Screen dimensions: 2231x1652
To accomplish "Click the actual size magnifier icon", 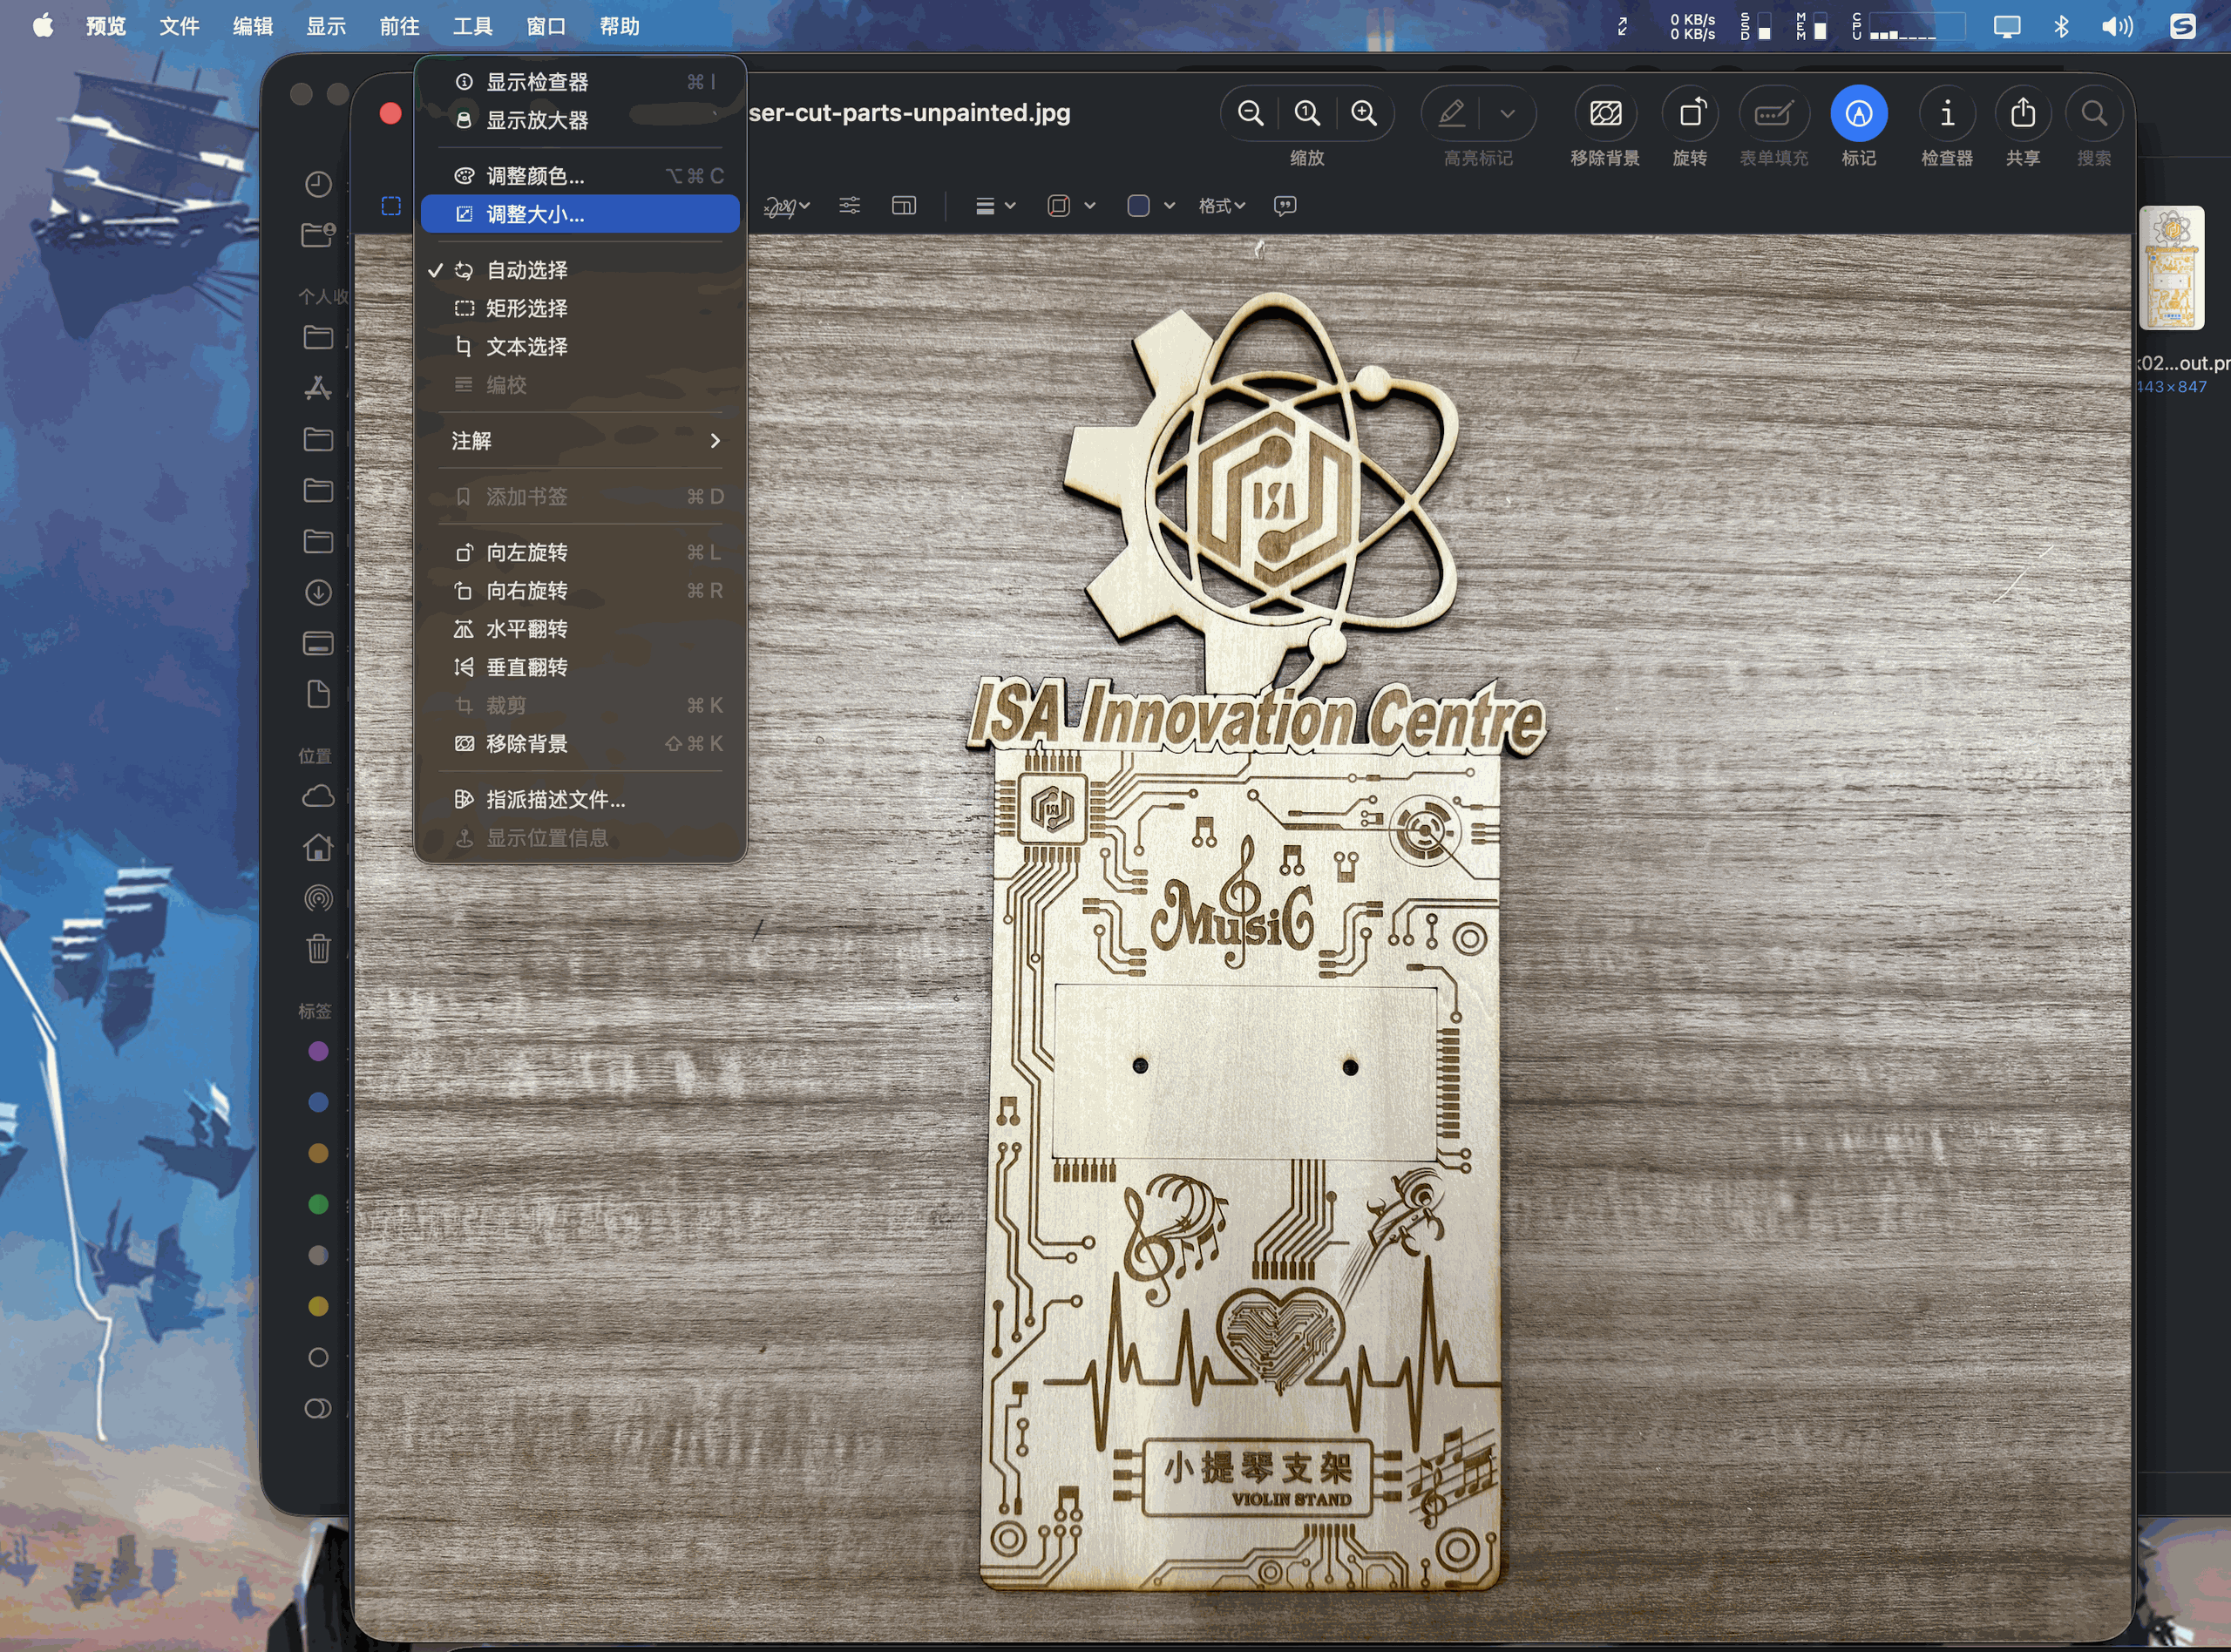I will coord(1307,113).
